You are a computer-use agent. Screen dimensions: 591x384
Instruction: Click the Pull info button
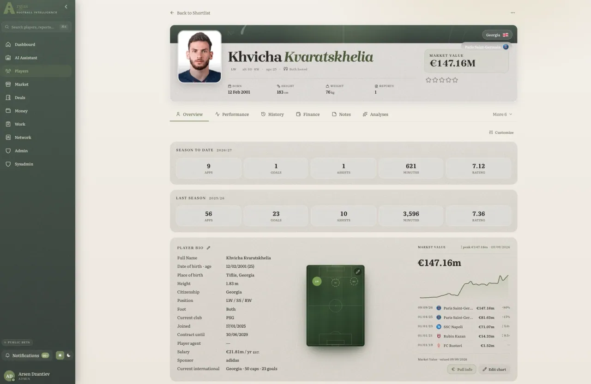point(461,369)
